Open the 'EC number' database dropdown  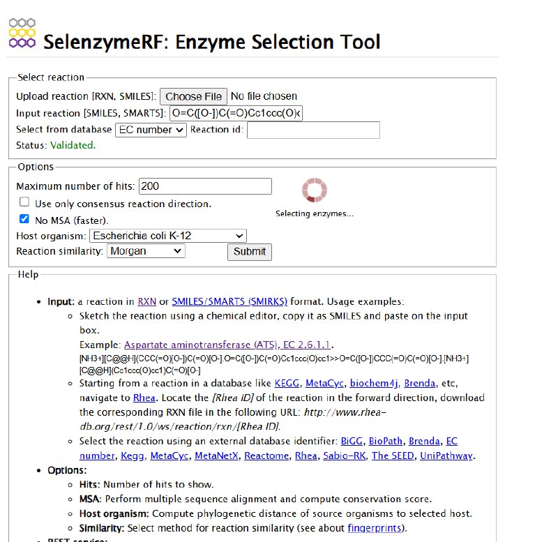(x=151, y=130)
